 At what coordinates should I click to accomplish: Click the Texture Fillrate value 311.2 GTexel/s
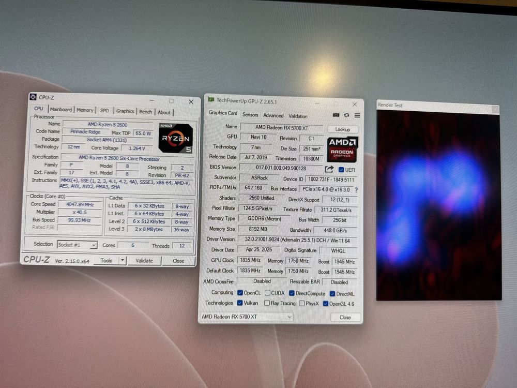click(336, 210)
